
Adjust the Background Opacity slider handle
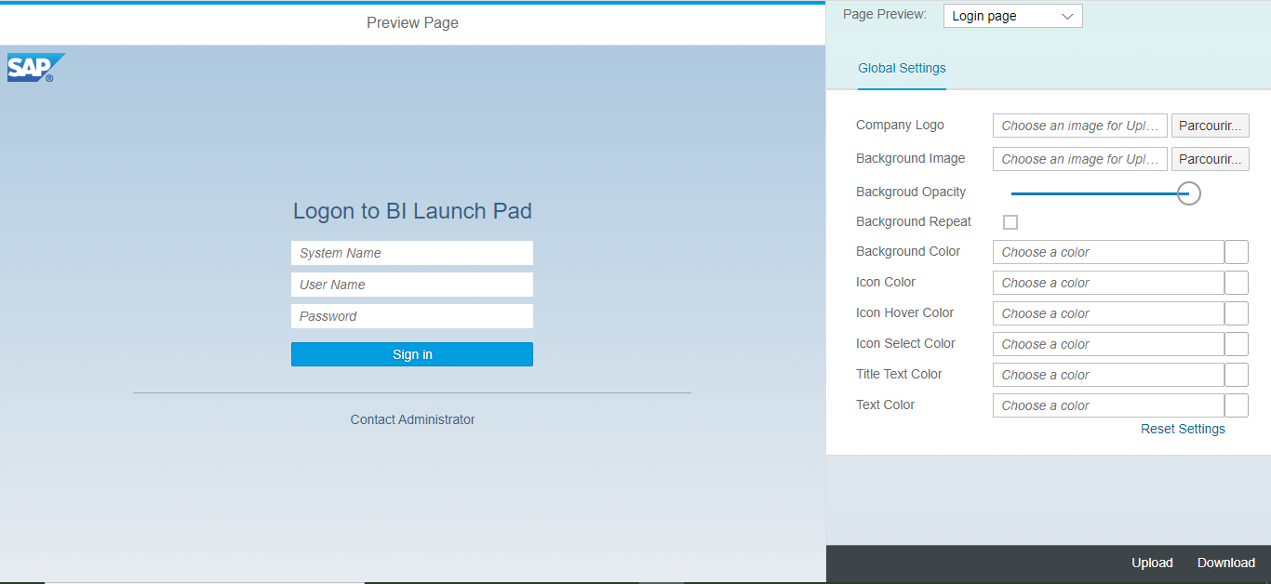(x=1188, y=192)
